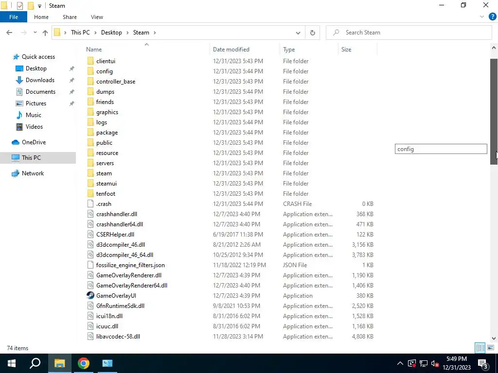The height and width of the screenshot is (373, 498).
Task: Click the fossilize_engine_filters.json file icon
Action: [90, 265]
